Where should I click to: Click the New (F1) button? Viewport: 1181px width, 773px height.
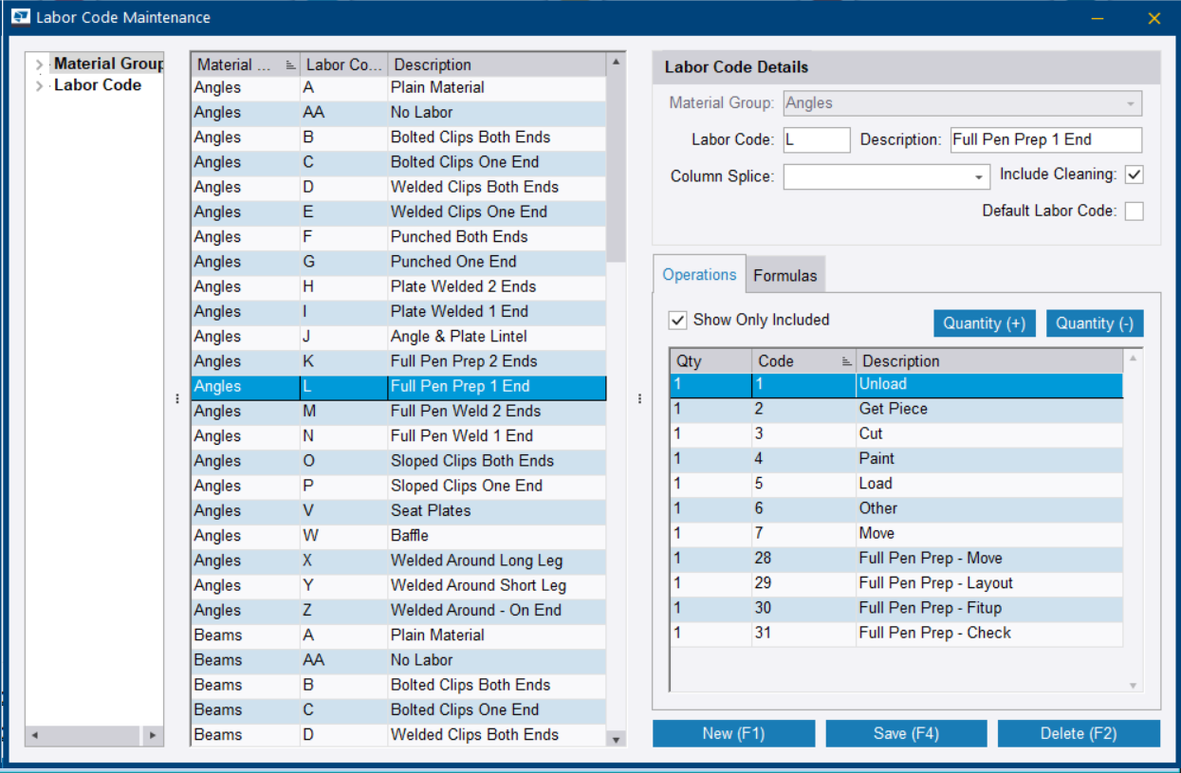click(x=732, y=732)
